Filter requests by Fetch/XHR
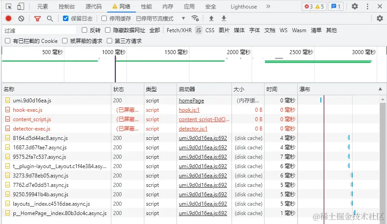 coord(179,30)
